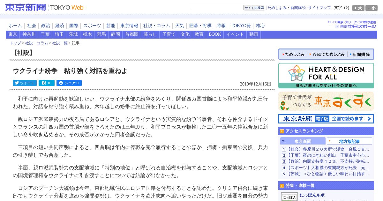The height and width of the screenshot is (201, 383).
Task: Open the 経済 section
Action: tap(60, 26)
